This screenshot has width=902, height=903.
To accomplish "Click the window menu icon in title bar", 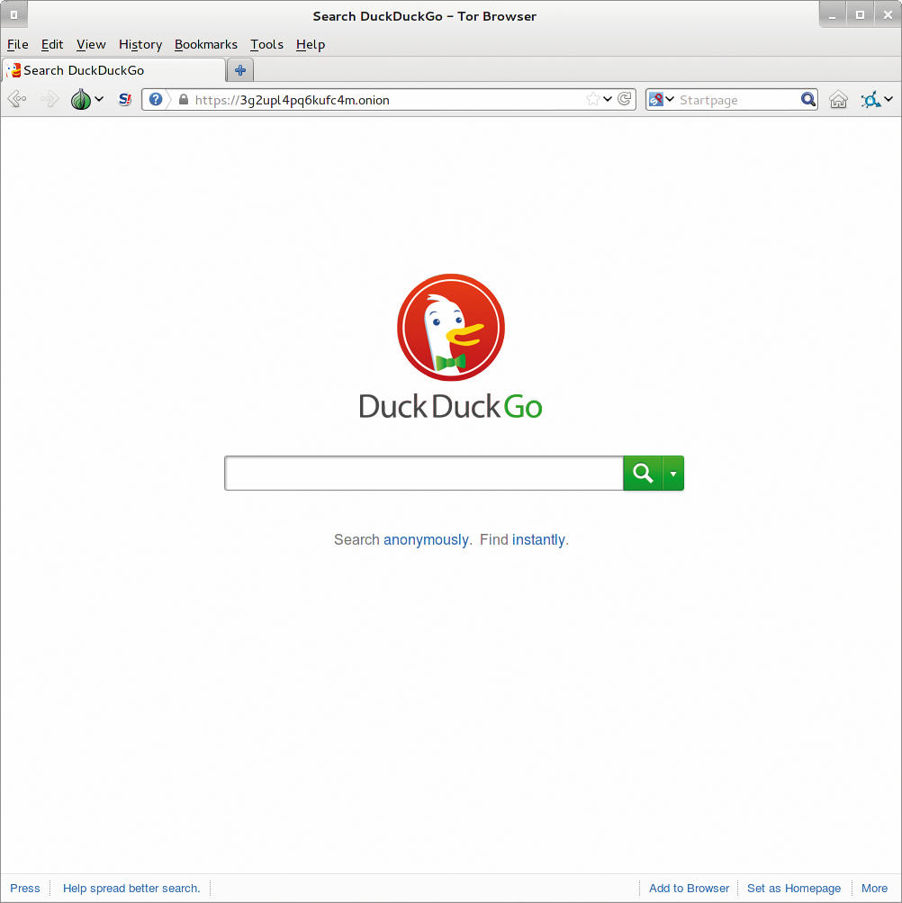I will [x=14, y=15].
